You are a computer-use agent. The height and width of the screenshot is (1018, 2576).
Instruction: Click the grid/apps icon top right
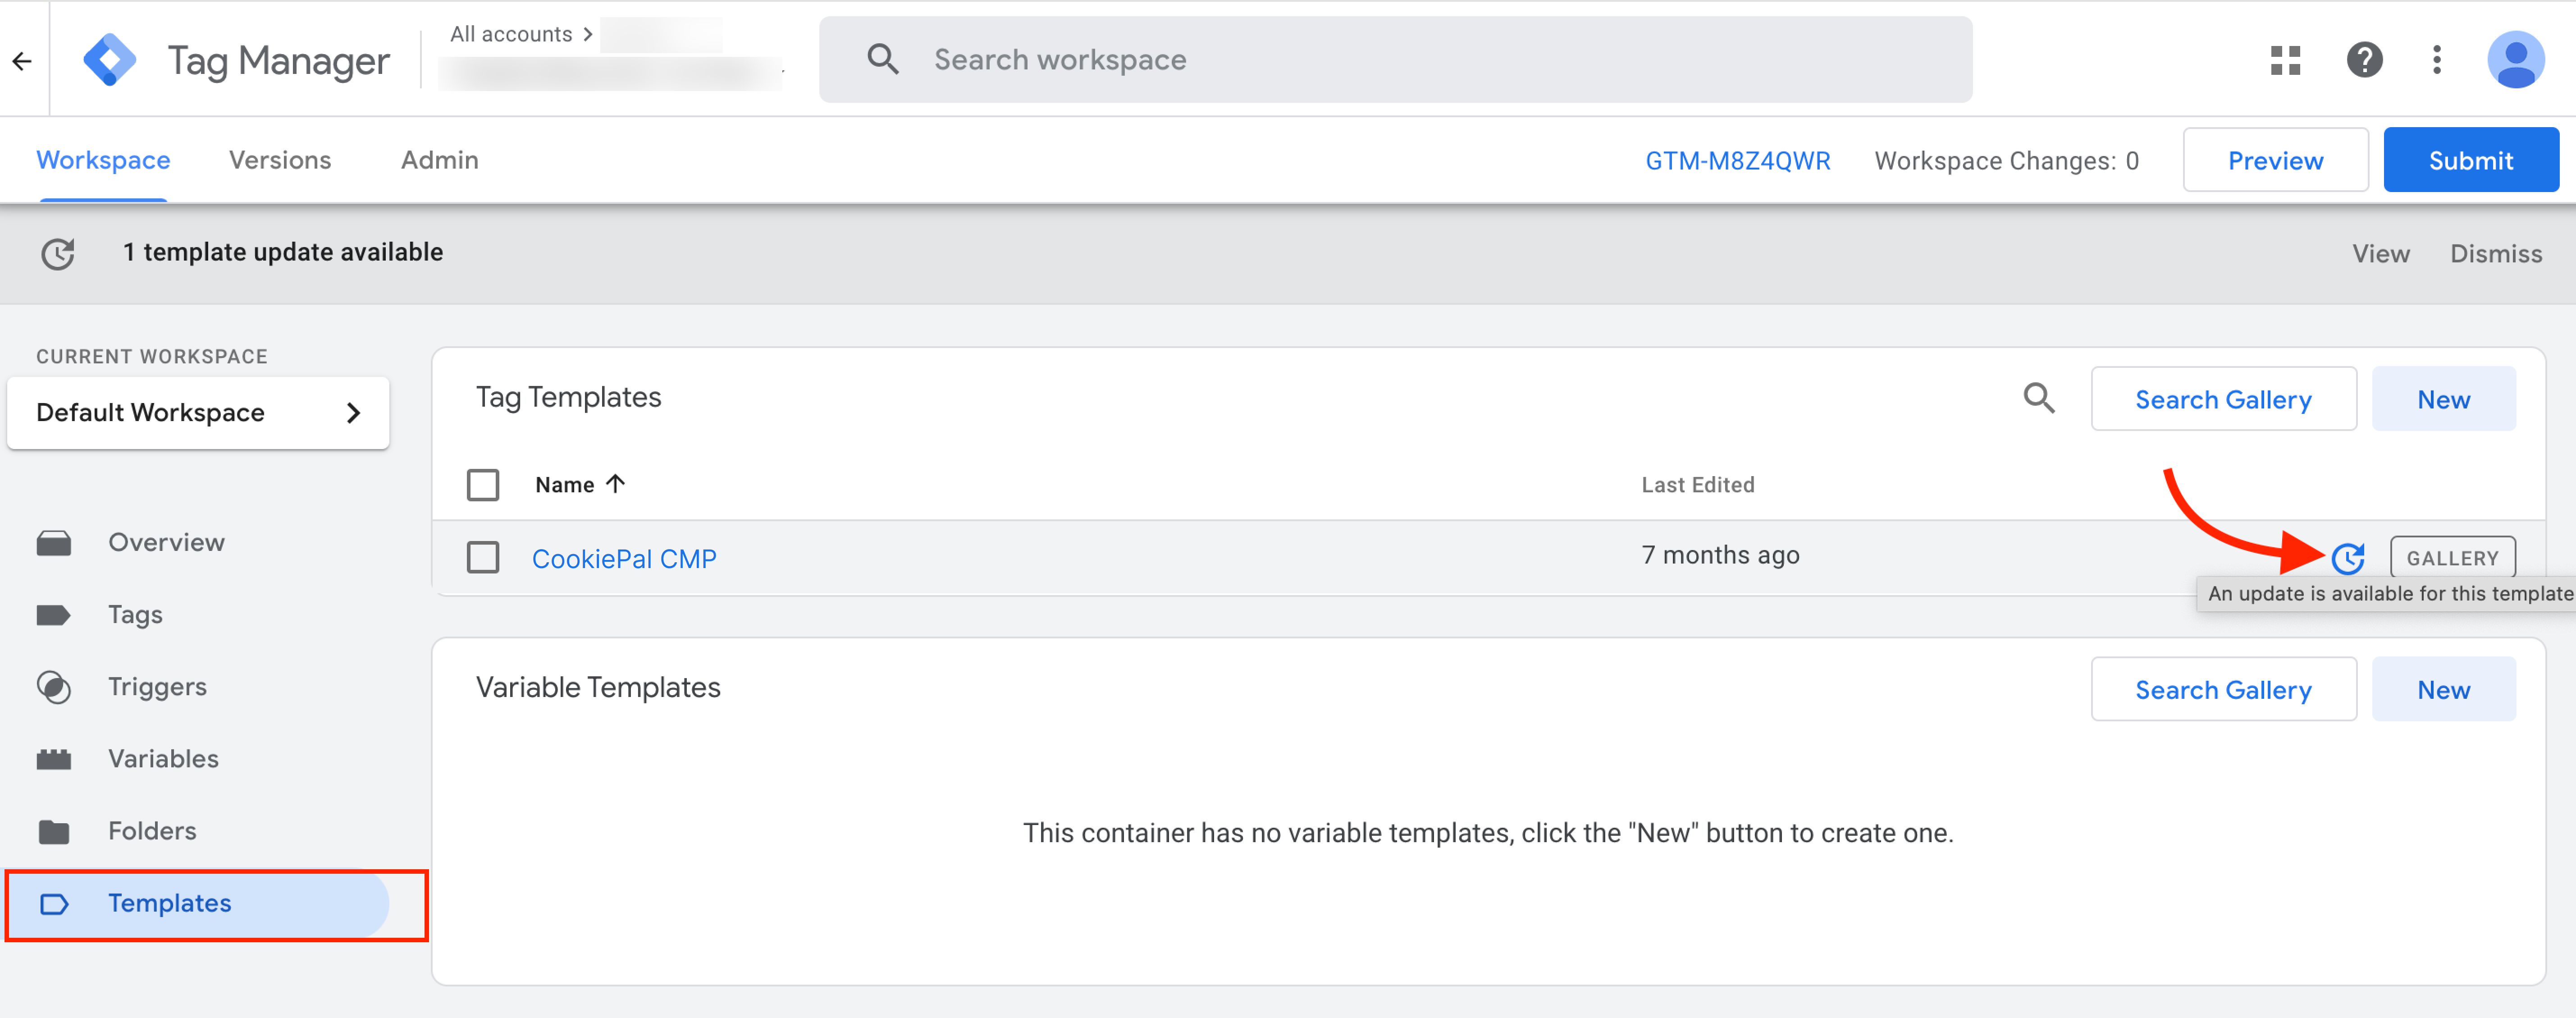pos(2284,59)
